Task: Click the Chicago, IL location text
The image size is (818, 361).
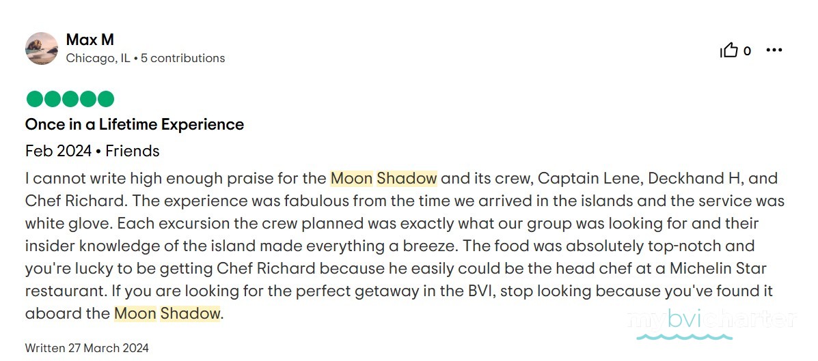Action: tap(98, 58)
